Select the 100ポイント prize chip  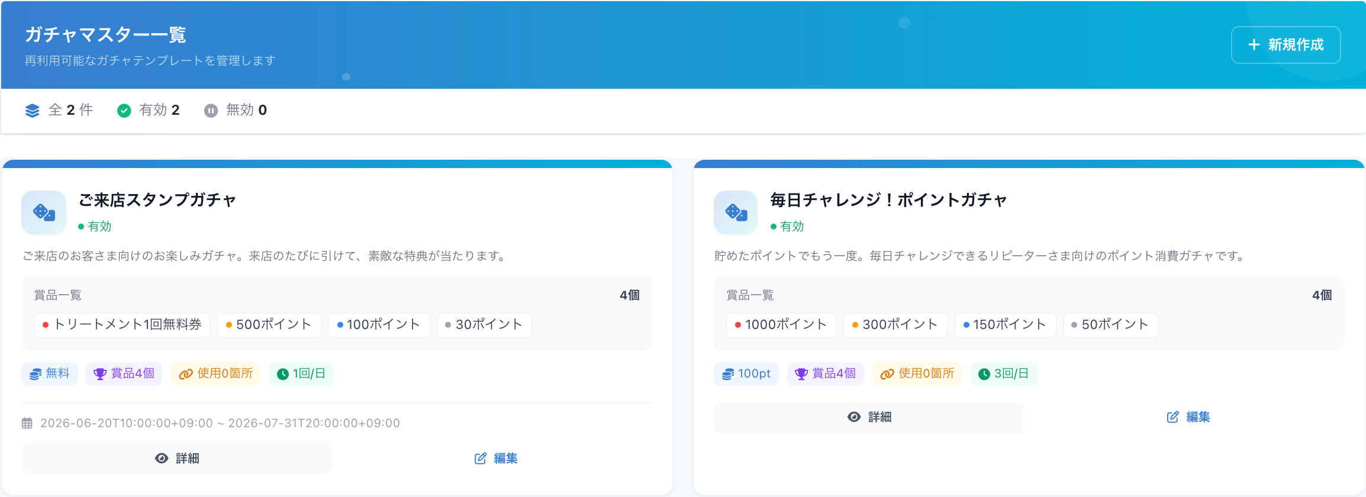[379, 325]
